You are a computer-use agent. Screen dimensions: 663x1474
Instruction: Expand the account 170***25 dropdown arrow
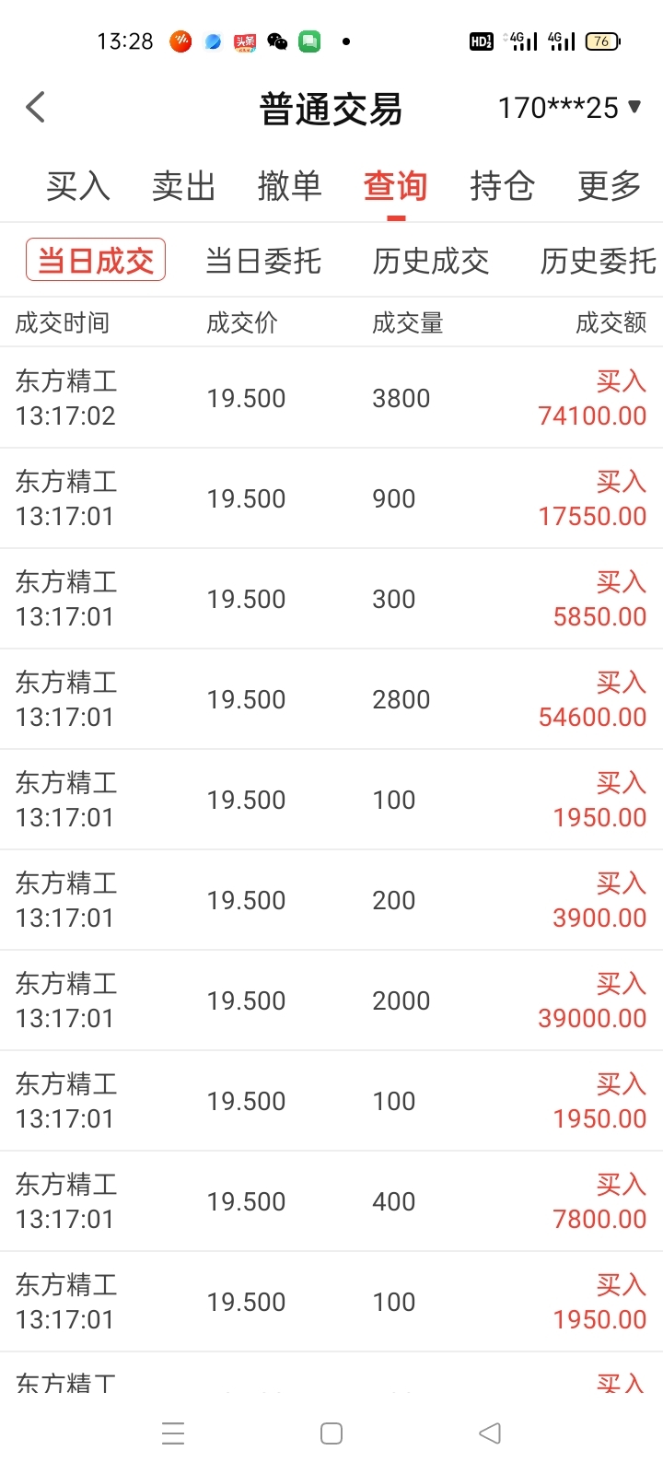pyautogui.click(x=634, y=107)
